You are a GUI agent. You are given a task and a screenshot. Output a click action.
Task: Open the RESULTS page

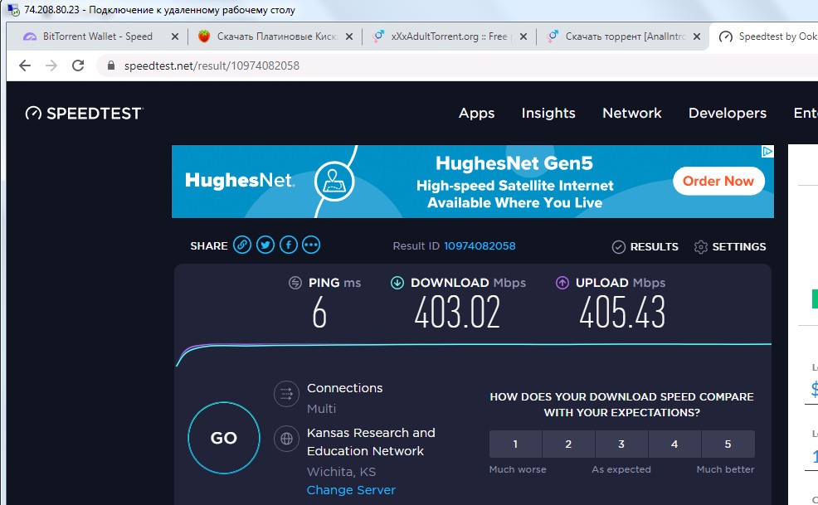(x=654, y=247)
